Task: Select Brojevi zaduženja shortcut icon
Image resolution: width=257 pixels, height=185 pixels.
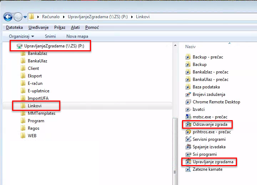Action: point(188,94)
